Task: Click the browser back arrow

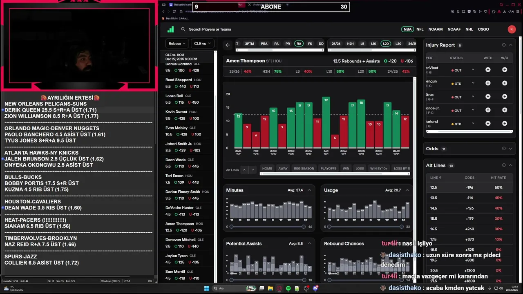Action: [163, 11]
